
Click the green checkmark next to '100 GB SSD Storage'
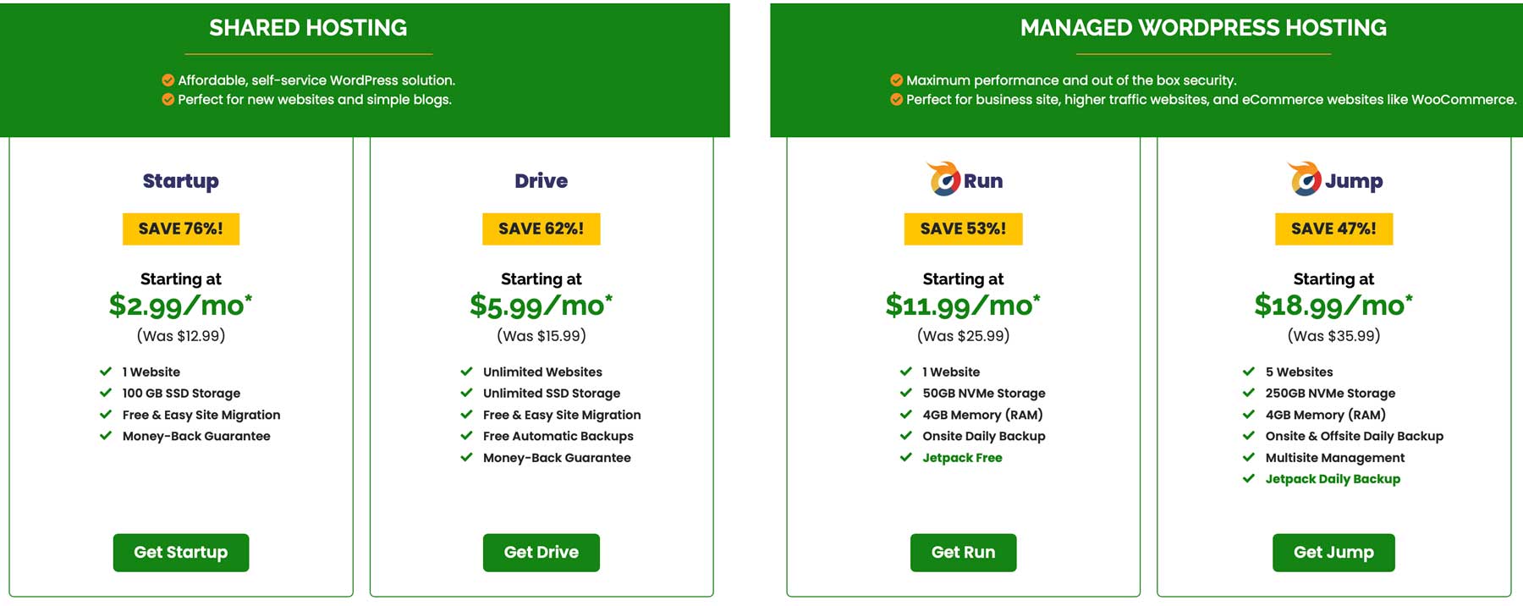(x=106, y=393)
